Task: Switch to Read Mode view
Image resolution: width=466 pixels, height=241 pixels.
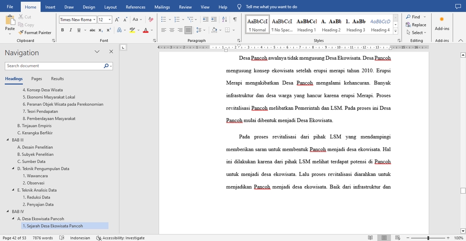Action: pos(370,238)
